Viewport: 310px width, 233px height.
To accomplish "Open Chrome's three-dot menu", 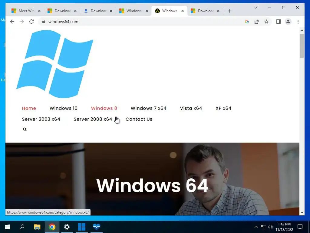I will point(298,22).
